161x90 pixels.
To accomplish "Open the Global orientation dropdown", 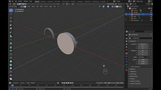I will [58, 4].
